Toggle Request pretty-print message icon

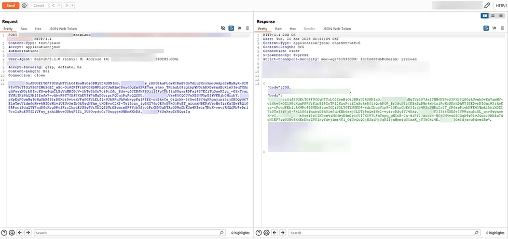(x=231, y=29)
